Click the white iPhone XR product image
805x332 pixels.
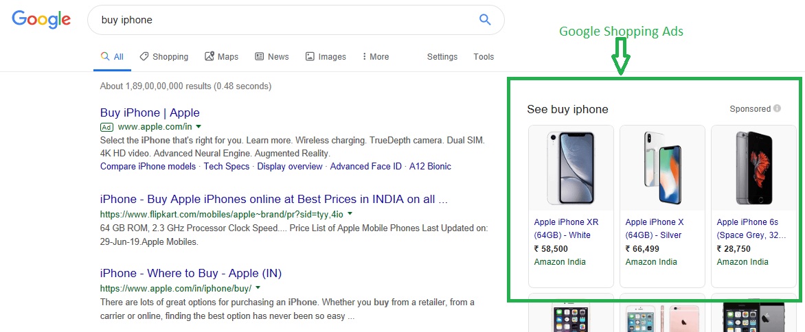click(571, 169)
